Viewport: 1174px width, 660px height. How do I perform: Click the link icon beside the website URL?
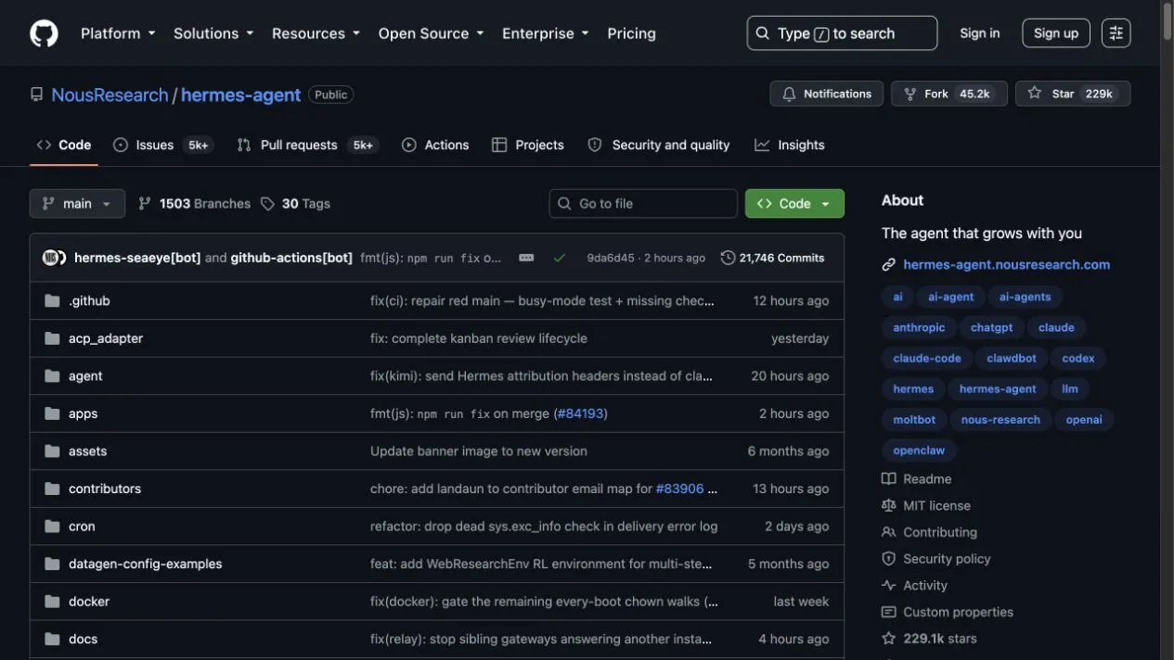[888, 265]
